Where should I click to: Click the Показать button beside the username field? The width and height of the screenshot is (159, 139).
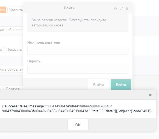(x=14, y=50)
